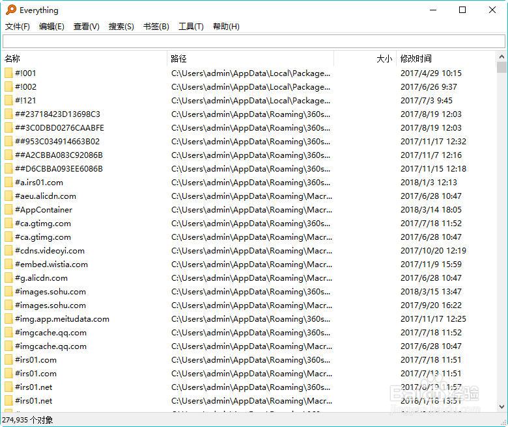Viewport: 508px width, 427px height.
Task: Minimize the Everything window
Action: pyautogui.click(x=433, y=10)
